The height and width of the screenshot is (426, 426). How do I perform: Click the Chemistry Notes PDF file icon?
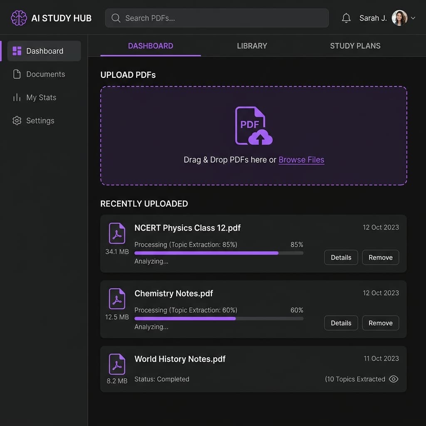tap(117, 299)
